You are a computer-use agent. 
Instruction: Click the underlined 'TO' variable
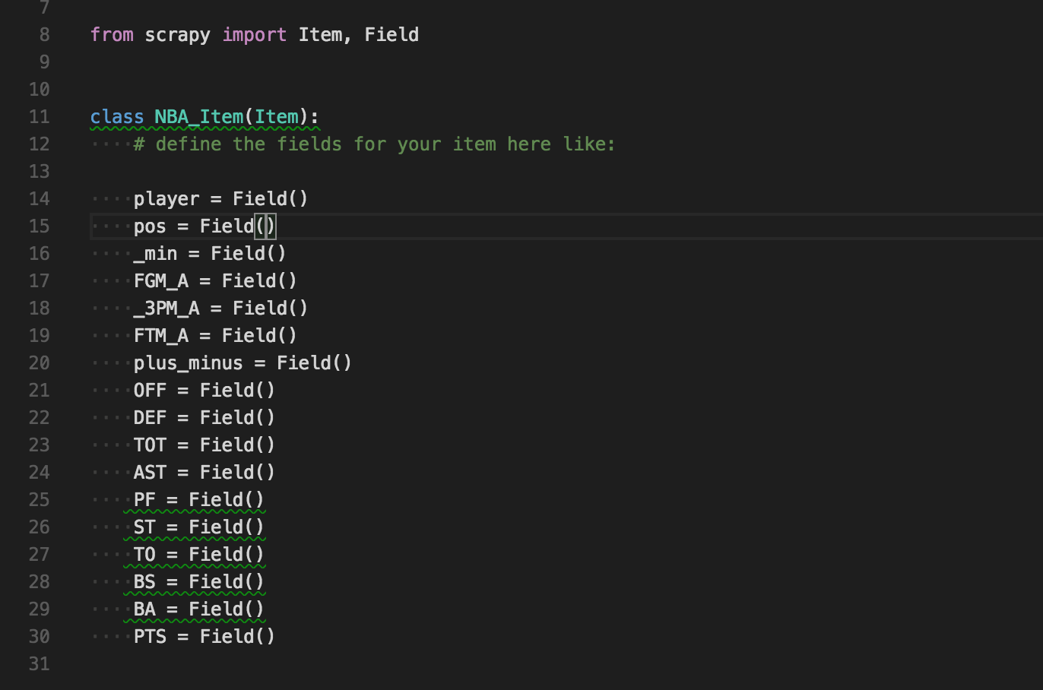[x=144, y=555]
